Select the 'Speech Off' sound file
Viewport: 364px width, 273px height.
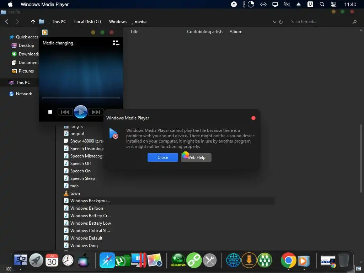point(77,164)
